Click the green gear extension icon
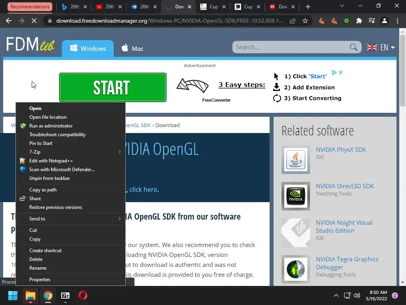The width and height of the screenshot is (406, 305). 347,21
